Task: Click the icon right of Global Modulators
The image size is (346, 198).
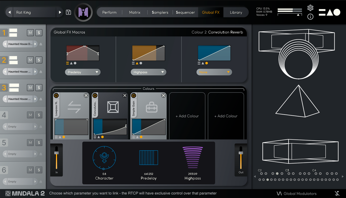Action: [337, 193]
